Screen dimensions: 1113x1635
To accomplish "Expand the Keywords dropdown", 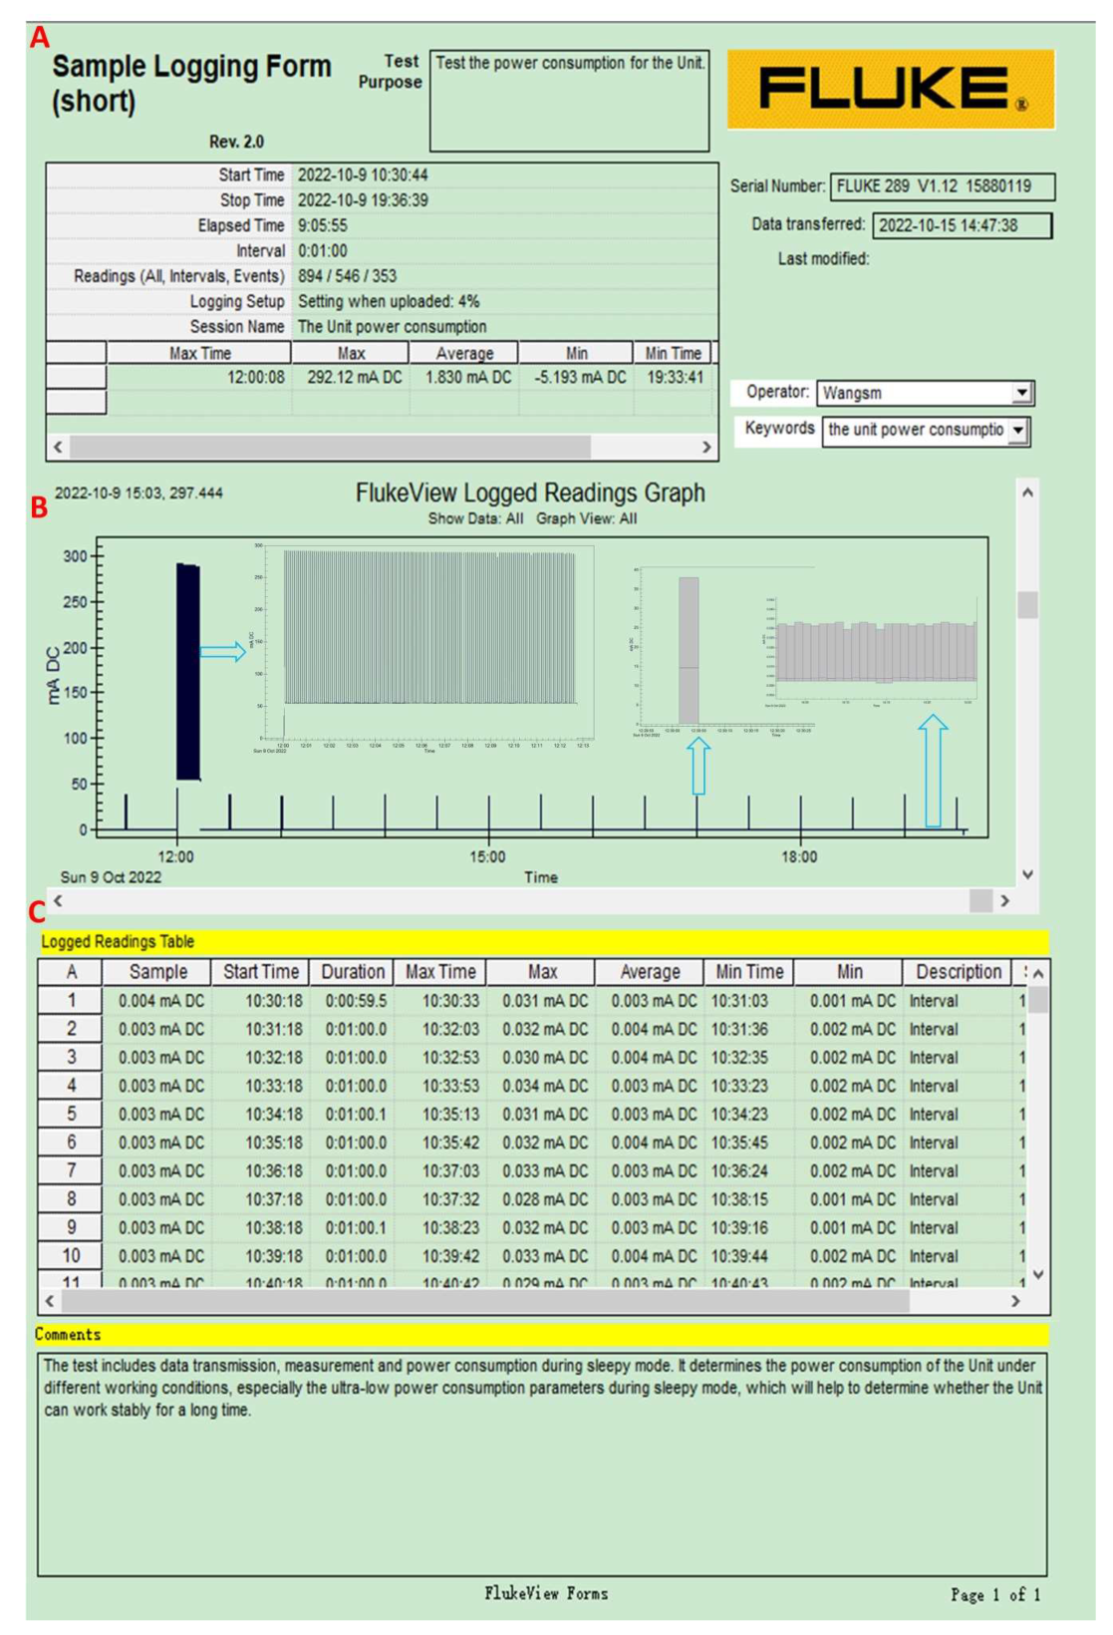I will 1017,431.
